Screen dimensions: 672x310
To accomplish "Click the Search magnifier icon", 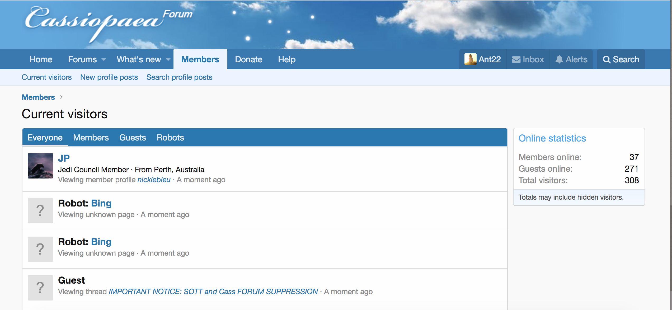I will point(607,60).
